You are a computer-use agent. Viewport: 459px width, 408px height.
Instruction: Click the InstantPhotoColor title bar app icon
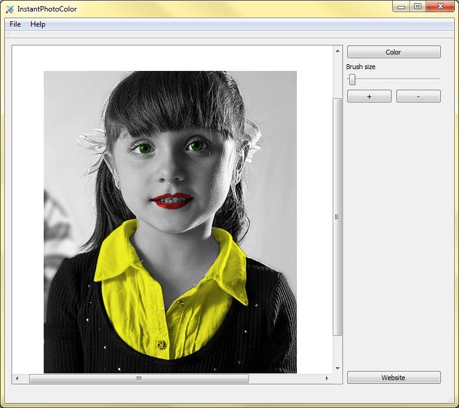10,9
